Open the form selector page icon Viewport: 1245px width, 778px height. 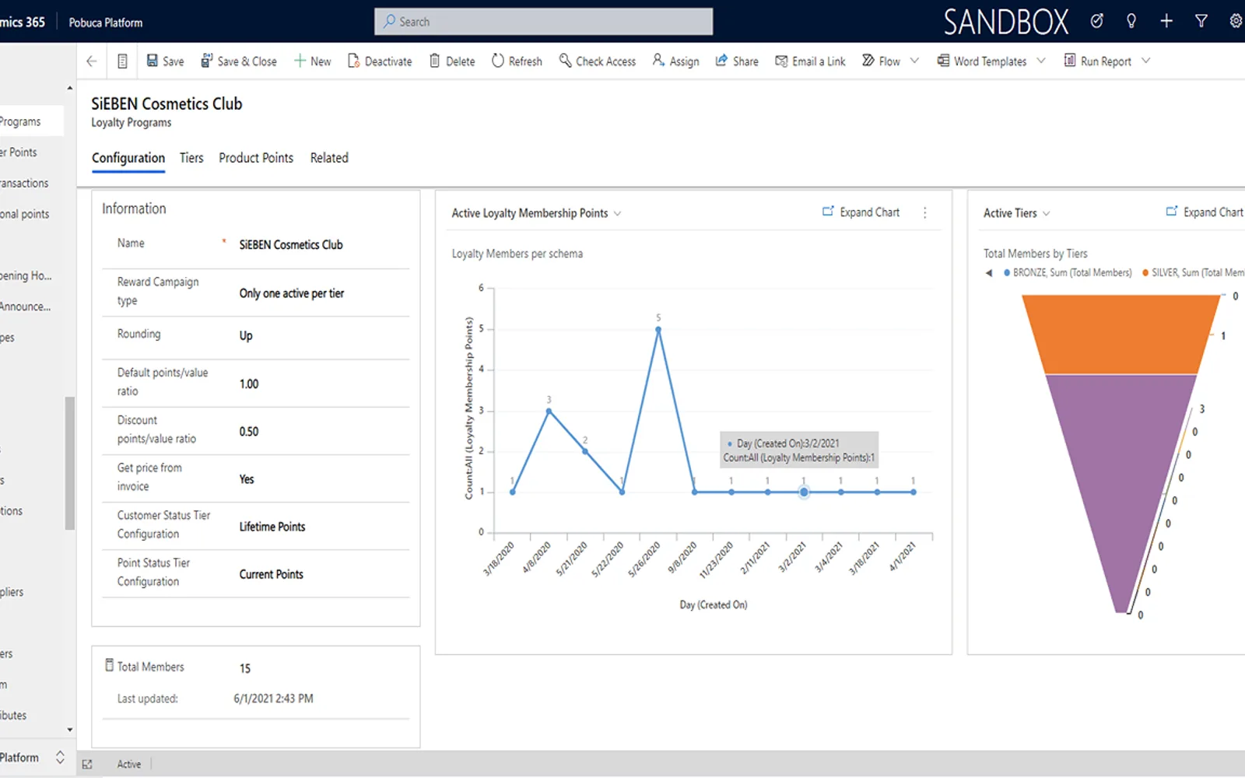click(x=122, y=61)
